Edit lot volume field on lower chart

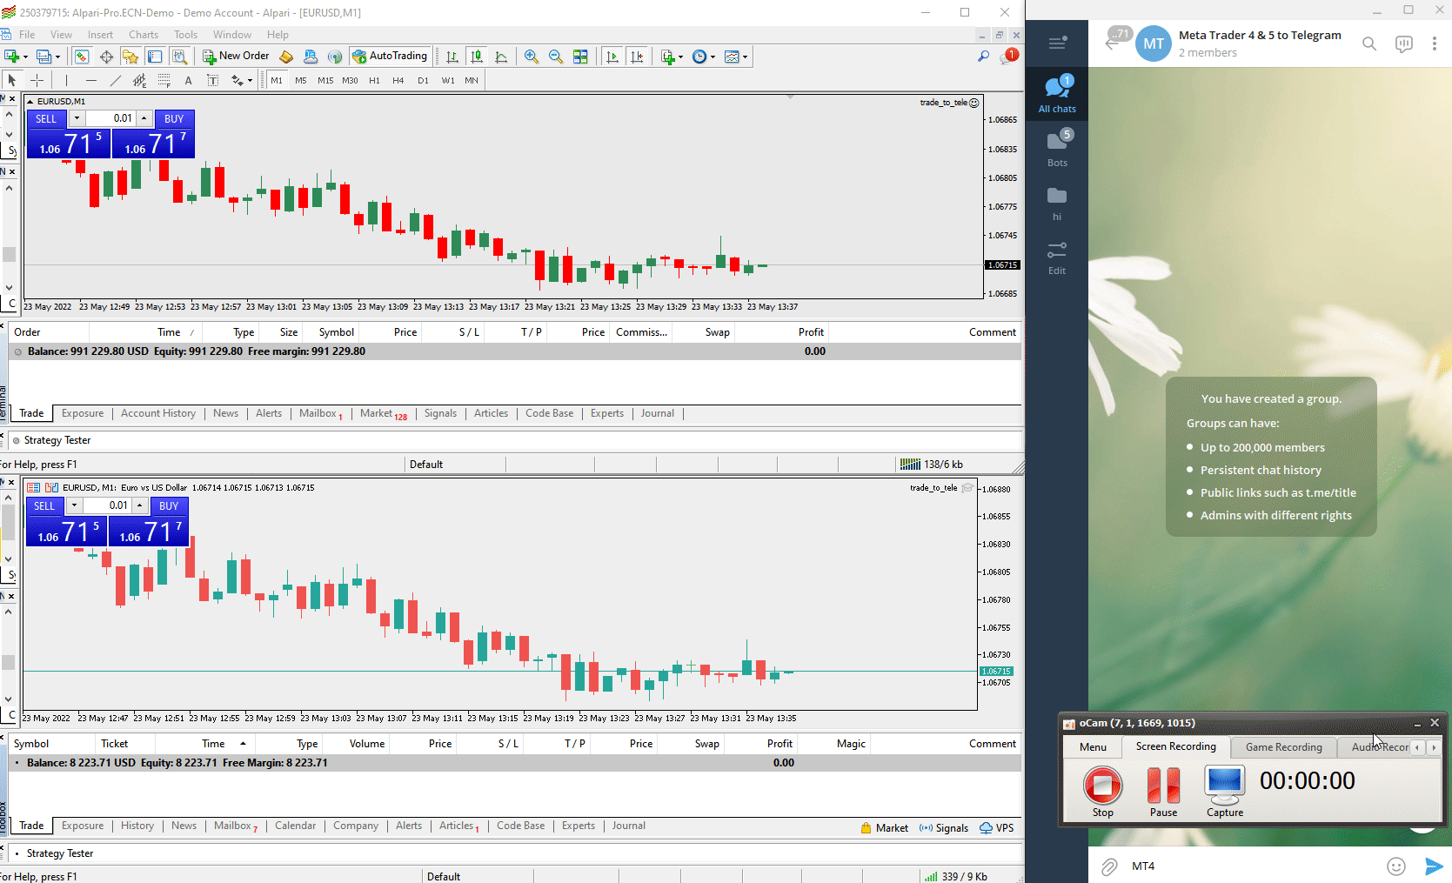coord(108,505)
